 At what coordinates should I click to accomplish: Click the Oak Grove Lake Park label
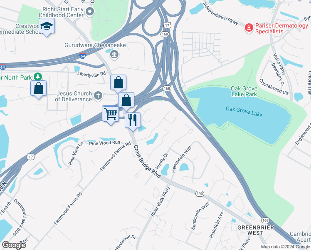[x=244, y=91]
